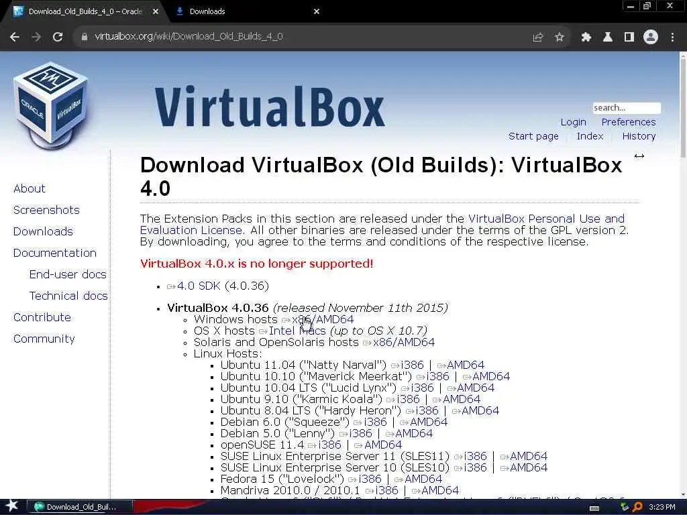Open the Index link

590,136
